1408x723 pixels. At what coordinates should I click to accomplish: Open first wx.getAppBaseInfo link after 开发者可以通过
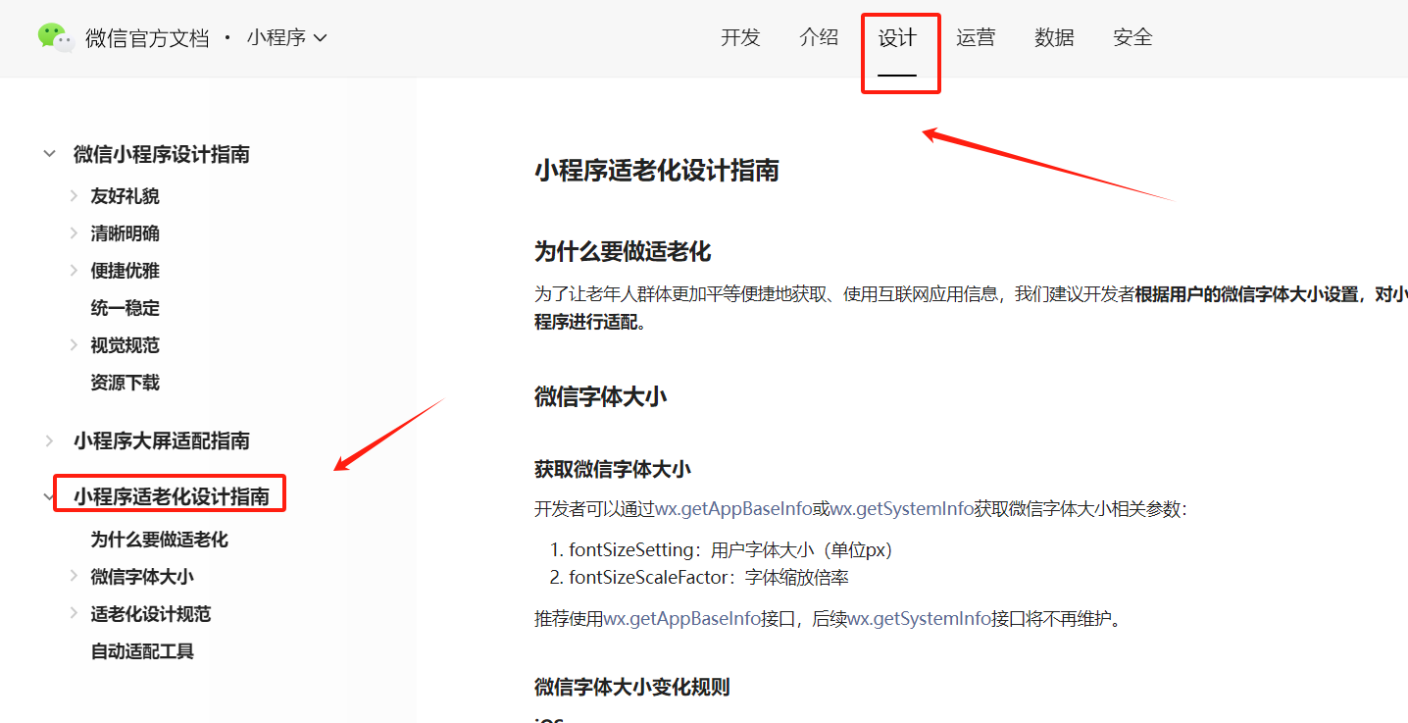[x=733, y=508]
